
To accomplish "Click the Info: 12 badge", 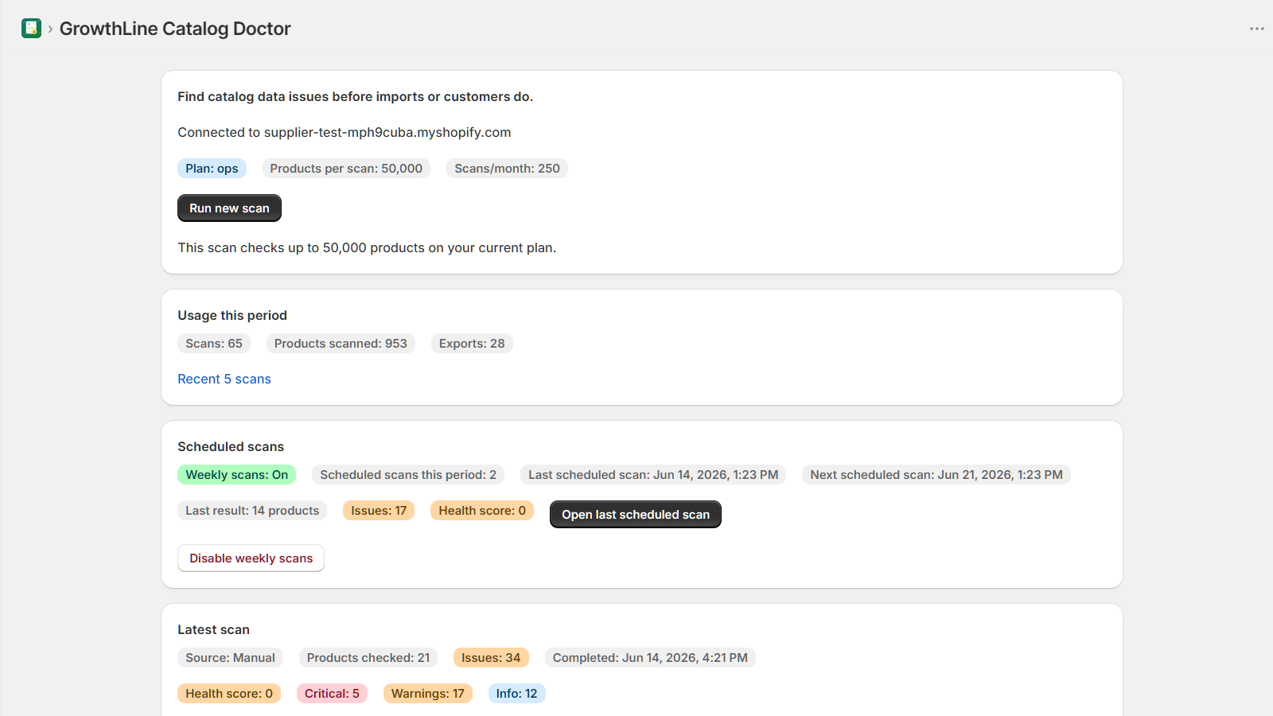I will click(x=516, y=694).
